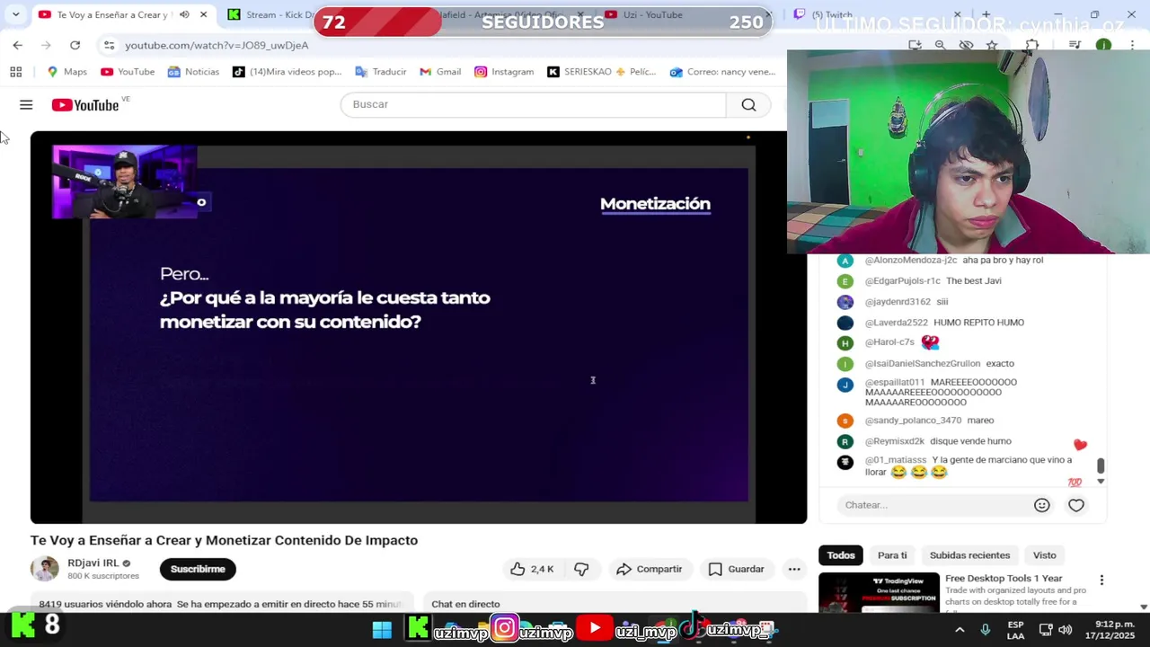Send a heart reaction in chat
Image resolution: width=1150 pixels, height=647 pixels.
click(x=1075, y=505)
